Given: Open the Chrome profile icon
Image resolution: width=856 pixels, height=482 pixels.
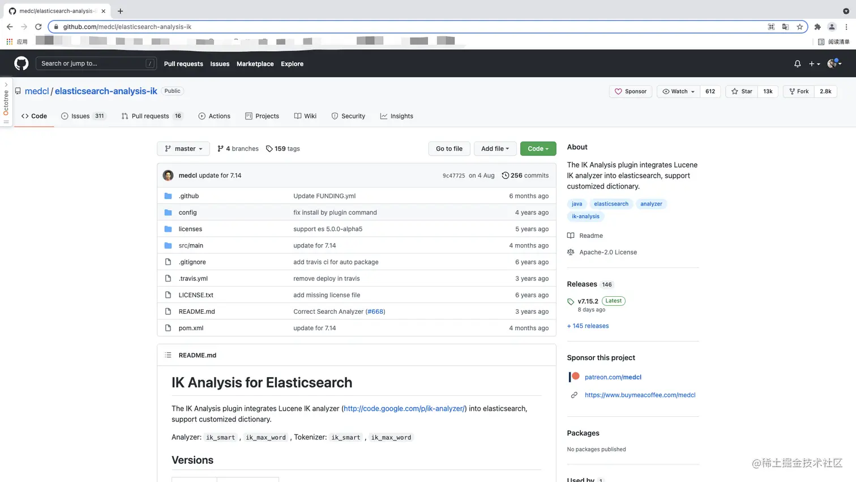Looking at the screenshot, I should click(x=832, y=27).
